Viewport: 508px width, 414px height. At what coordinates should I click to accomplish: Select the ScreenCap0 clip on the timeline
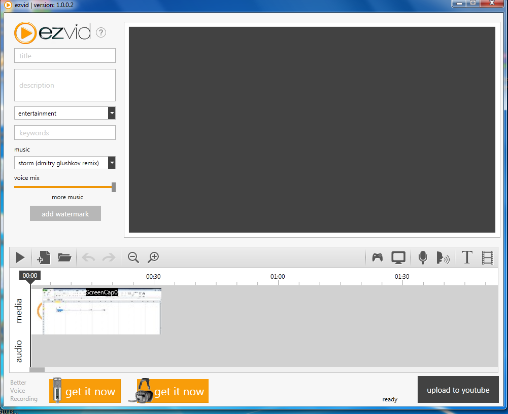pyautogui.click(x=101, y=311)
